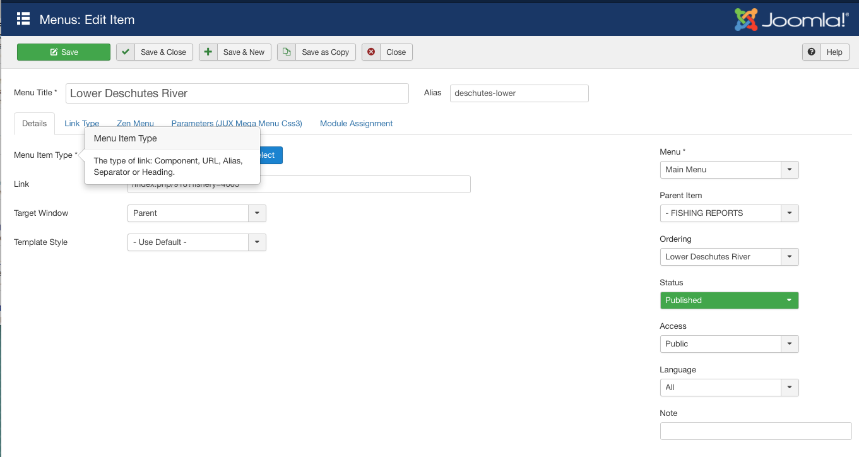This screenshot has height=457, width=859.
Task: Click the Save & New label
Action: coord(244,52)
